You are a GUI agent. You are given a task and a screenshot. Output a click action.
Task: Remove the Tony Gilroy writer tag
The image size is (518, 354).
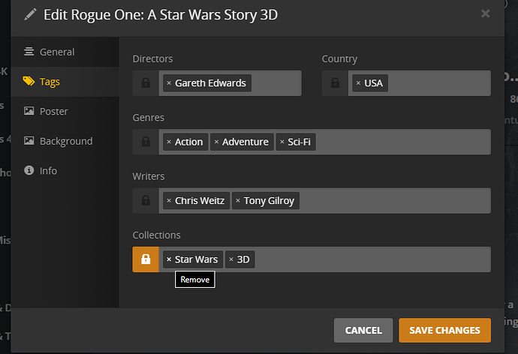[x=237, y=201]
